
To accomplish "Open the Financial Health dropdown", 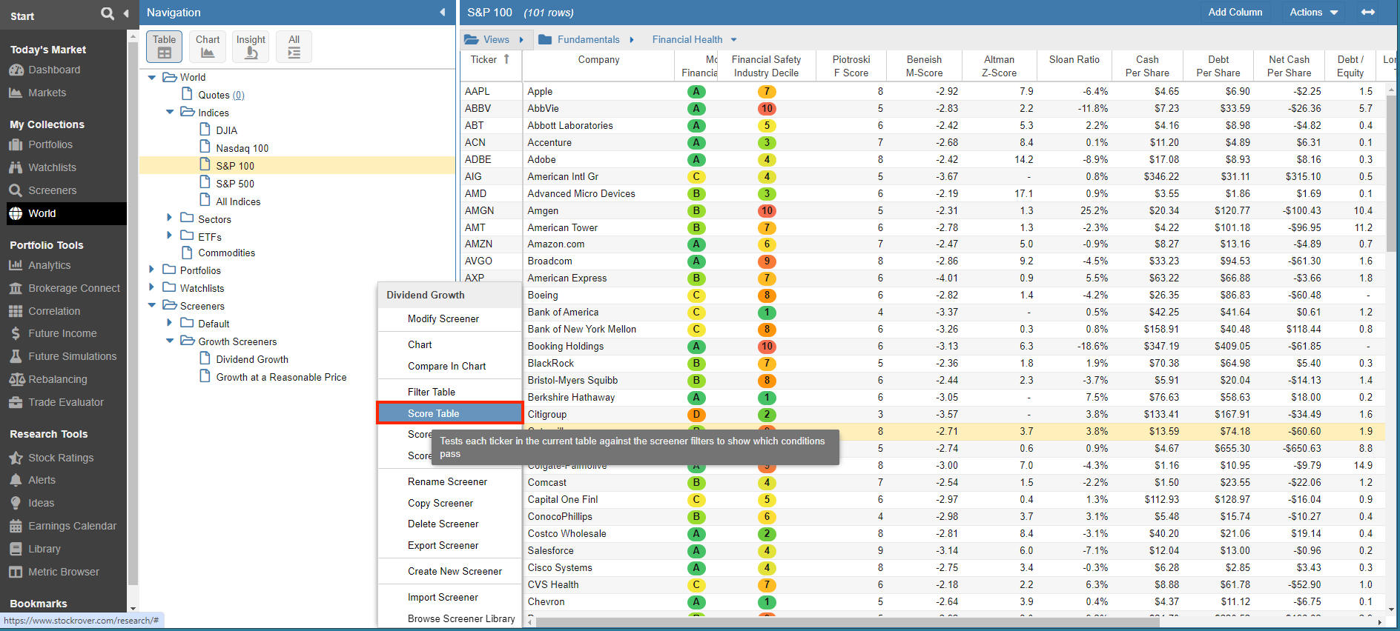I will (x=694, y=39).
